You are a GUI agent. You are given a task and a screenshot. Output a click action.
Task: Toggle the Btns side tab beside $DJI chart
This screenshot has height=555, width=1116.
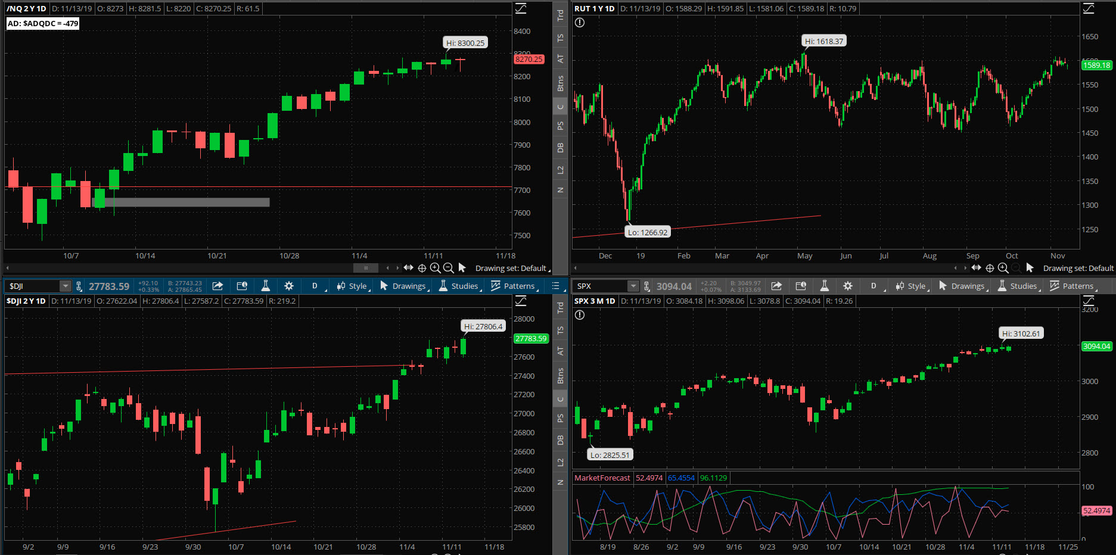(560, 376)
